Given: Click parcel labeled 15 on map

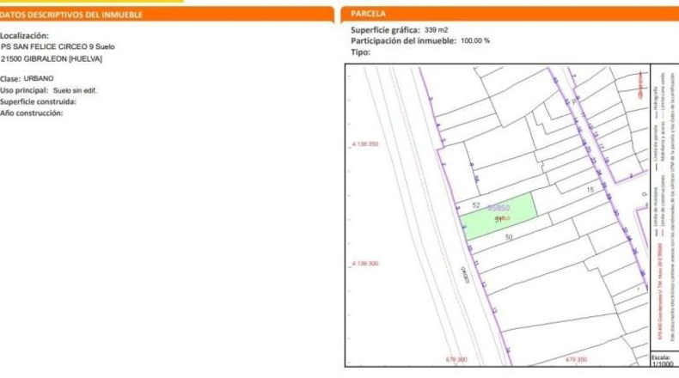Looking at the screenshot, I should point(590,190).
